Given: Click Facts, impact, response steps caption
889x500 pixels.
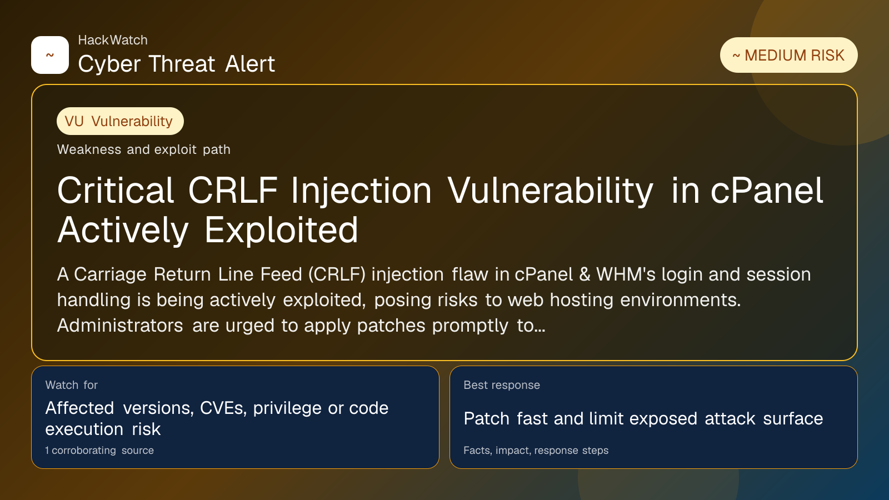Looking at the screenshot, I should coord(536,451).
